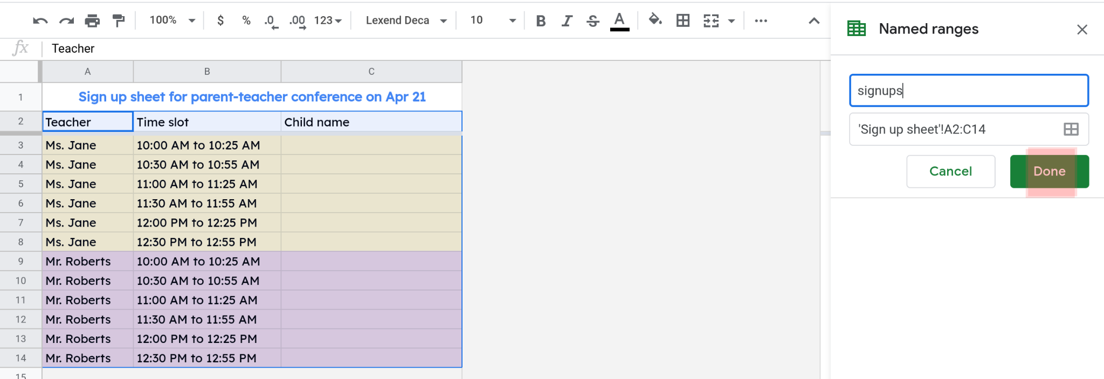
Task: Select empty Child name cell in row 3
Action: click(x=371, y=145)
